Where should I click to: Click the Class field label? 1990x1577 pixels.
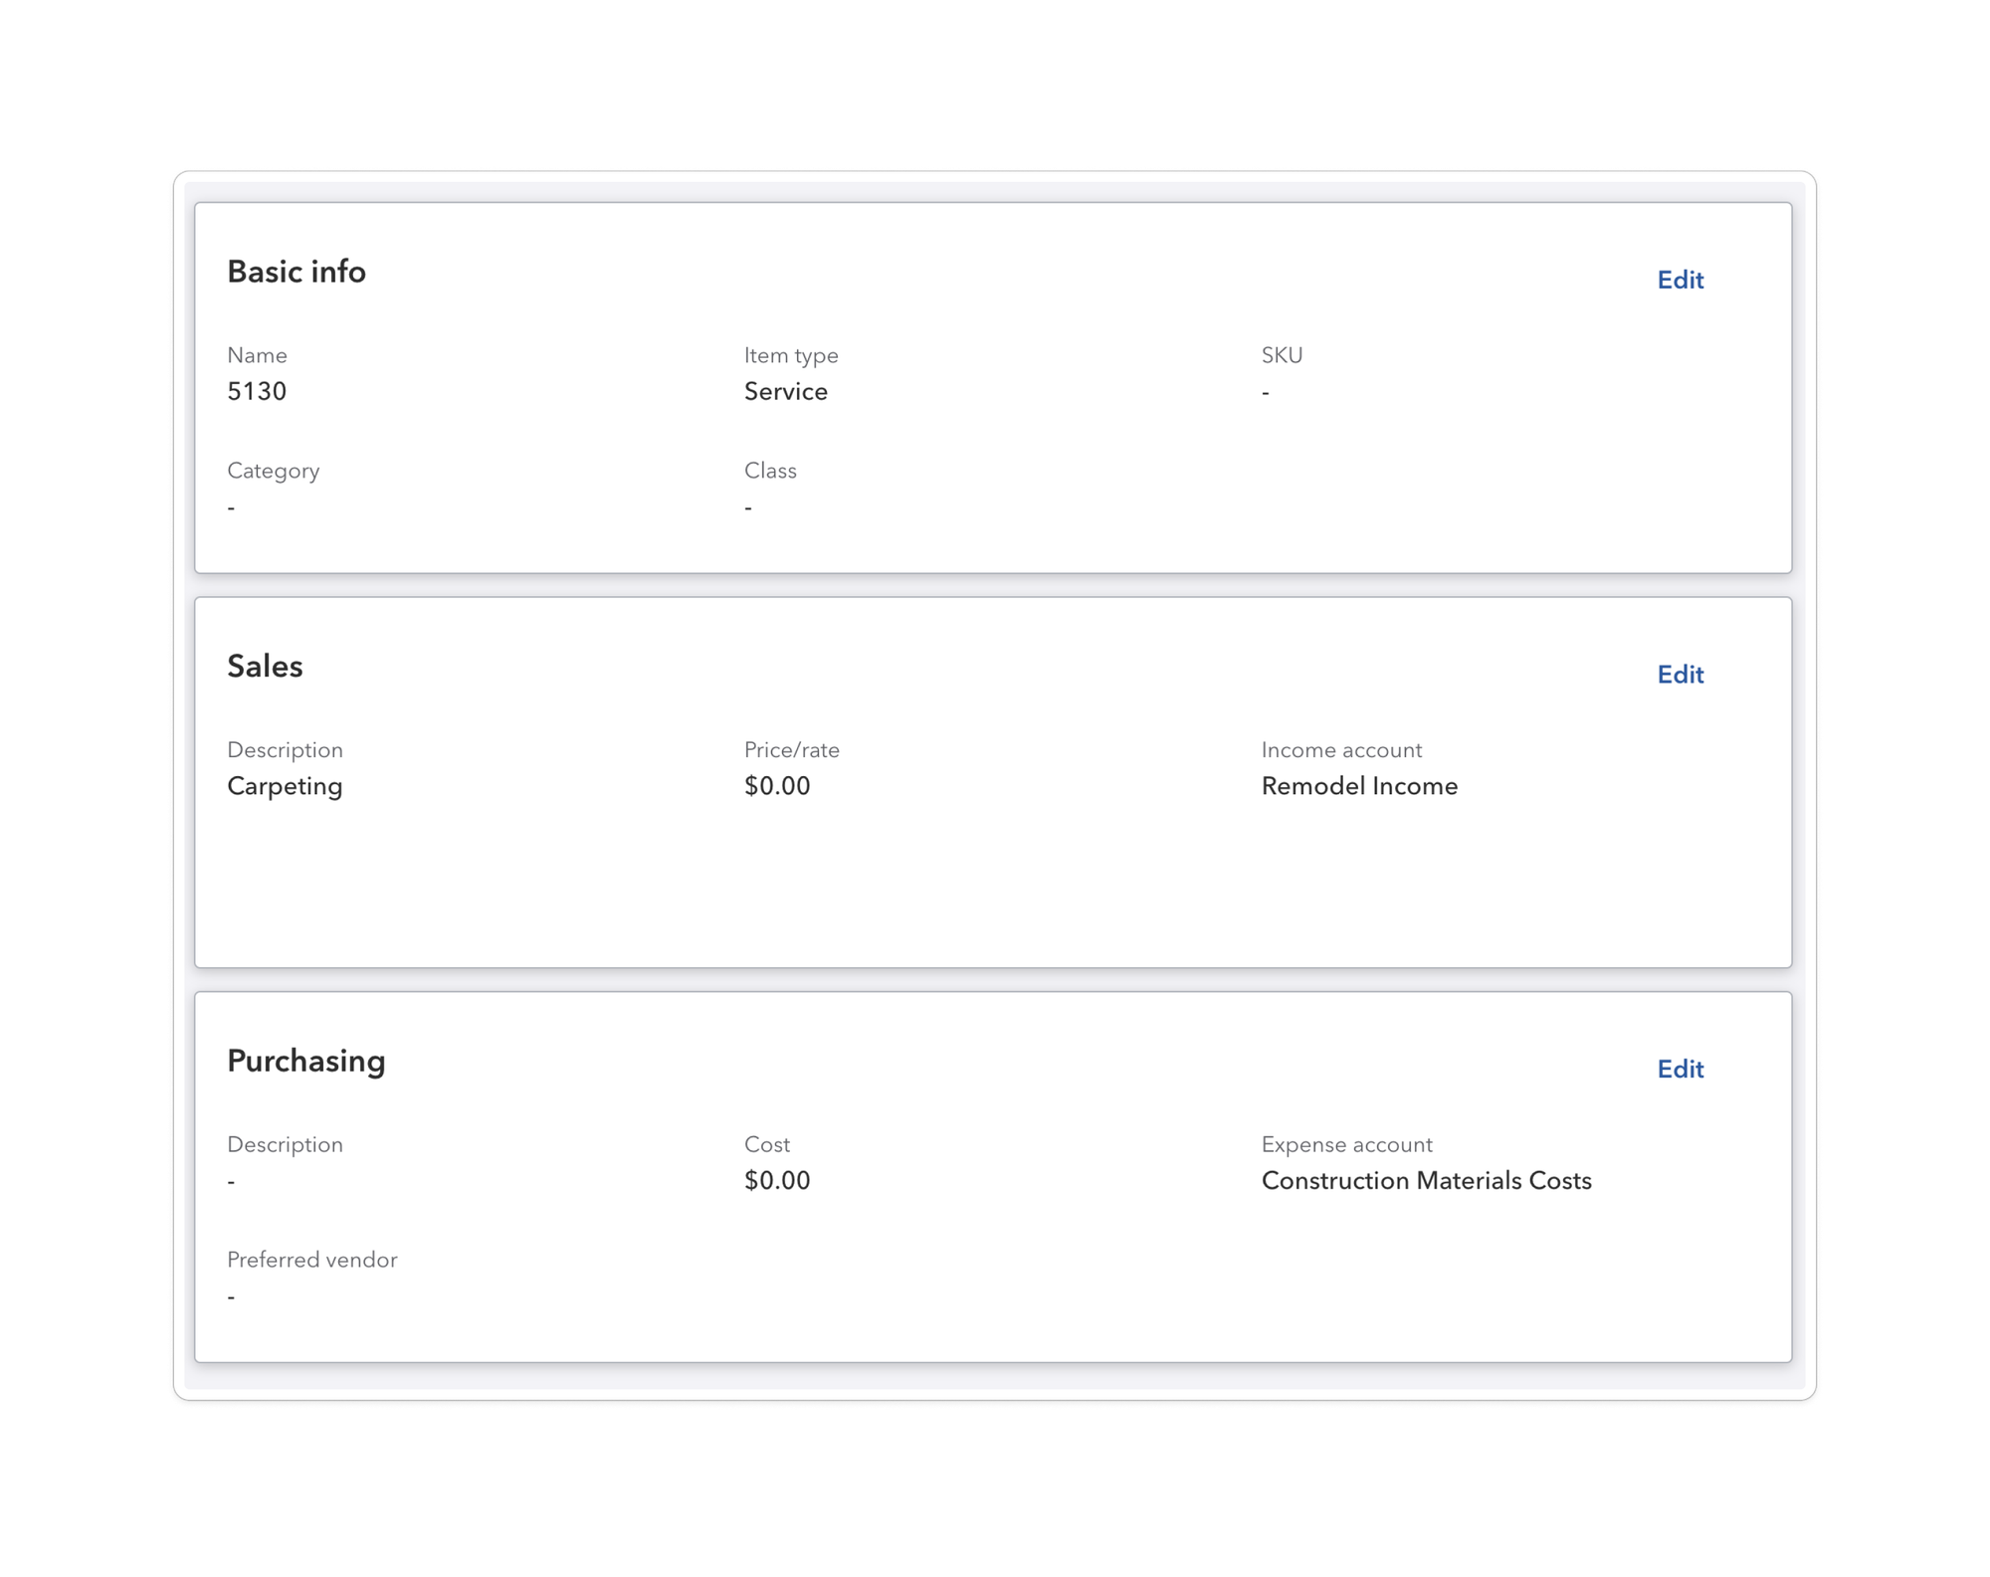pyautogui.click(x=770, y=471)
